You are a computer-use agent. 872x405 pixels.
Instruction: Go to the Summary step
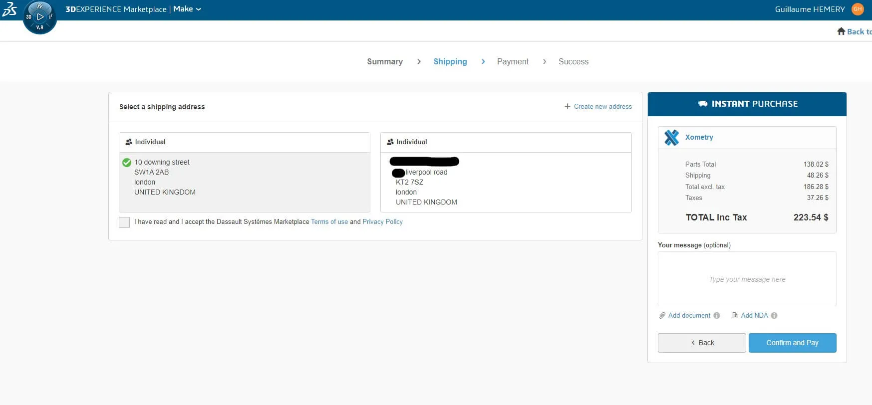point(384,62)
